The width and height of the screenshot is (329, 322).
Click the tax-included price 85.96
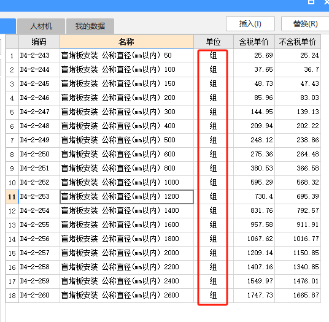[x=254, y=98]
